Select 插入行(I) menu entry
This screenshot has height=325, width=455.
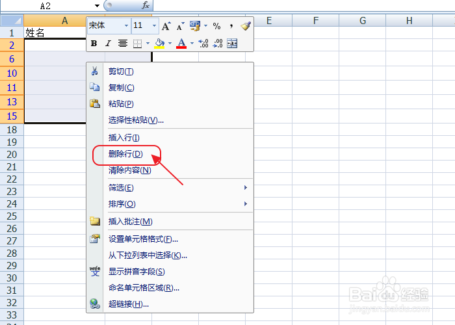(170, 138)
